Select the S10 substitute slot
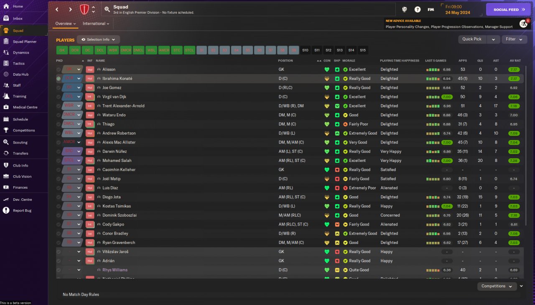 [x=306, y=50]
